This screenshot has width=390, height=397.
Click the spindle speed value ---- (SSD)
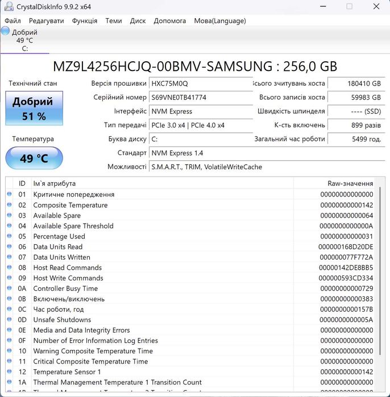(x=356, y=111)
